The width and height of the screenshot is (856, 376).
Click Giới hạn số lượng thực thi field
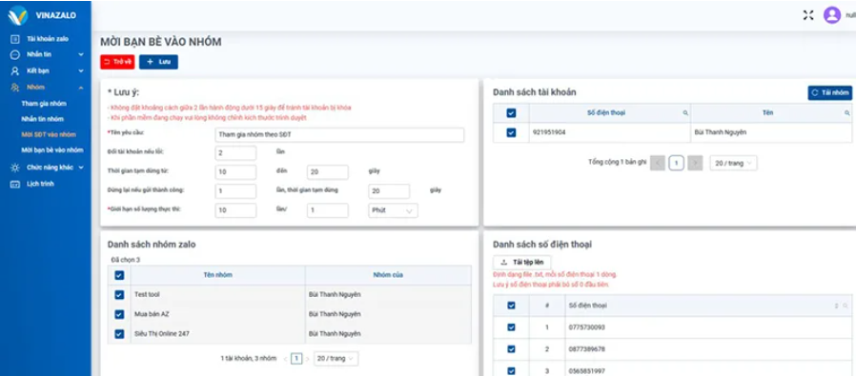pyautogui.click(x=235, y=210)
